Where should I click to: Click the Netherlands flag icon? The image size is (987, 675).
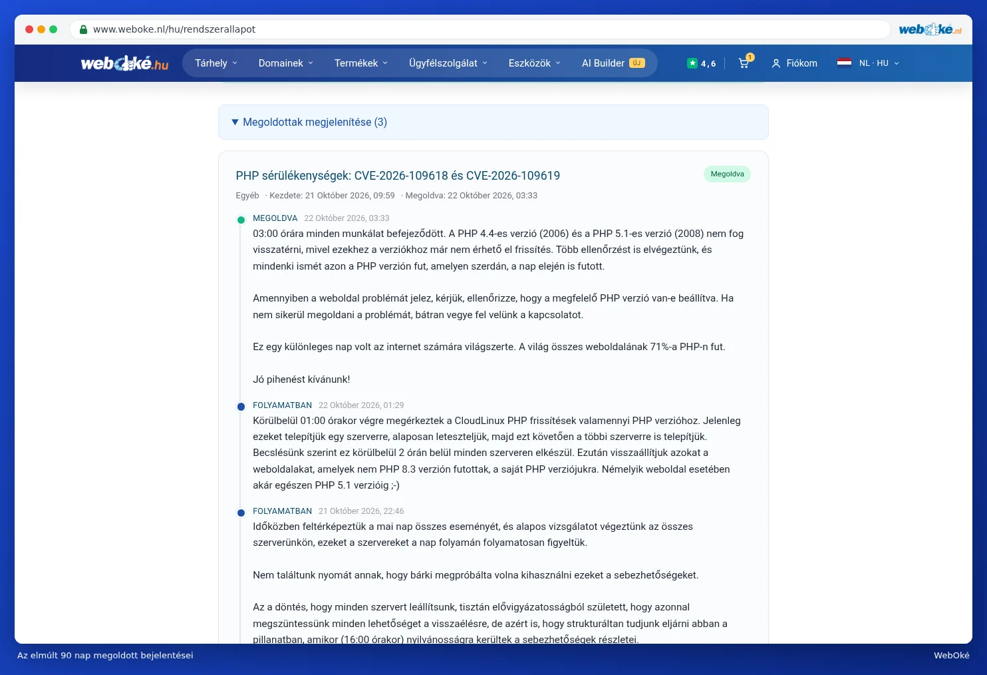[x=844, y=63]
